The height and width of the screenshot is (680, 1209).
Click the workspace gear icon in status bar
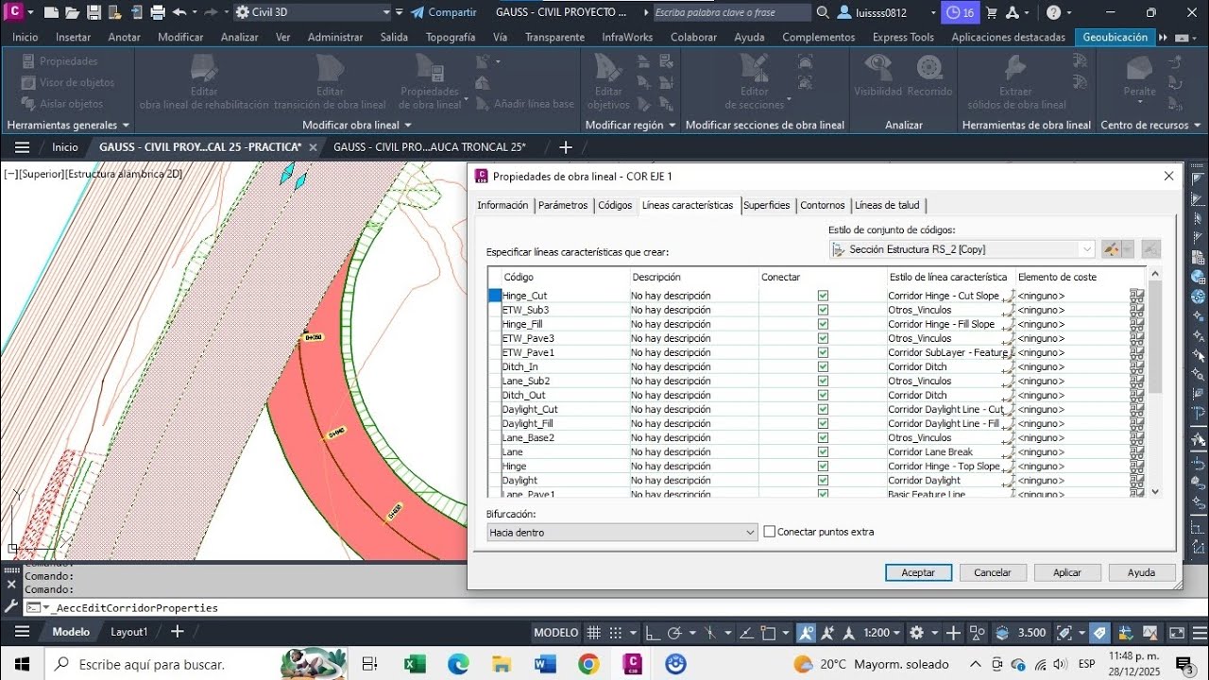click(x=916, y=633)
